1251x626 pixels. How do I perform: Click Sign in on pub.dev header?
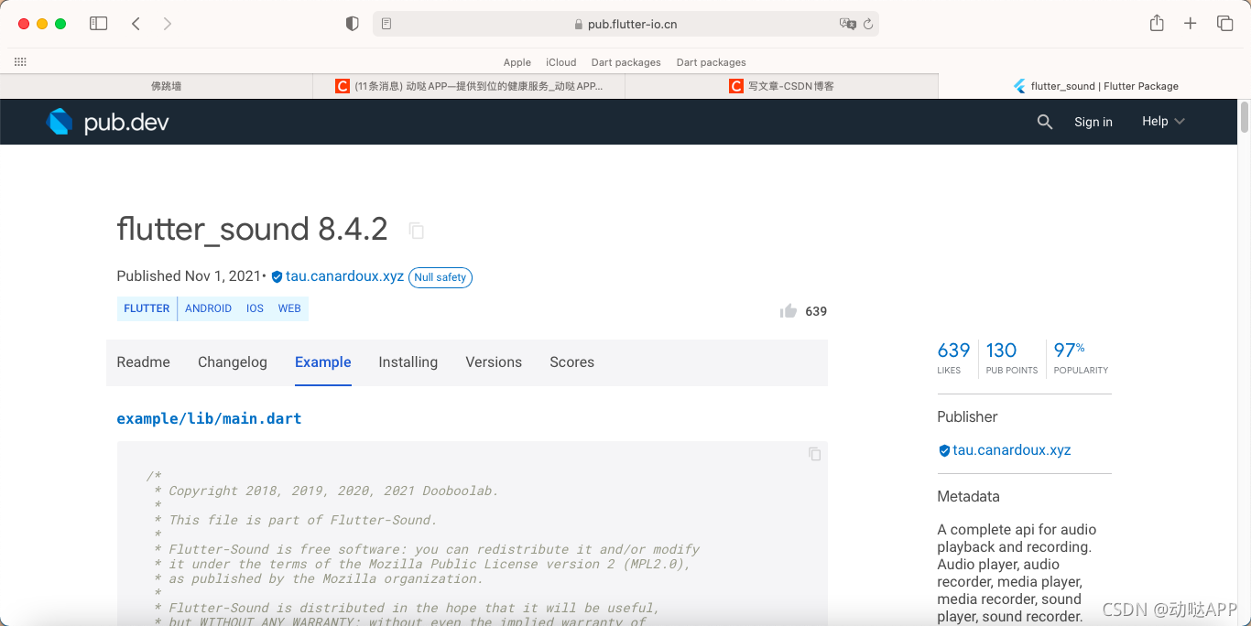[x=1093, y=122]
